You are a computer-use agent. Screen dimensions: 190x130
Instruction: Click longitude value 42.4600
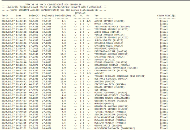click(x=47, y=32)
